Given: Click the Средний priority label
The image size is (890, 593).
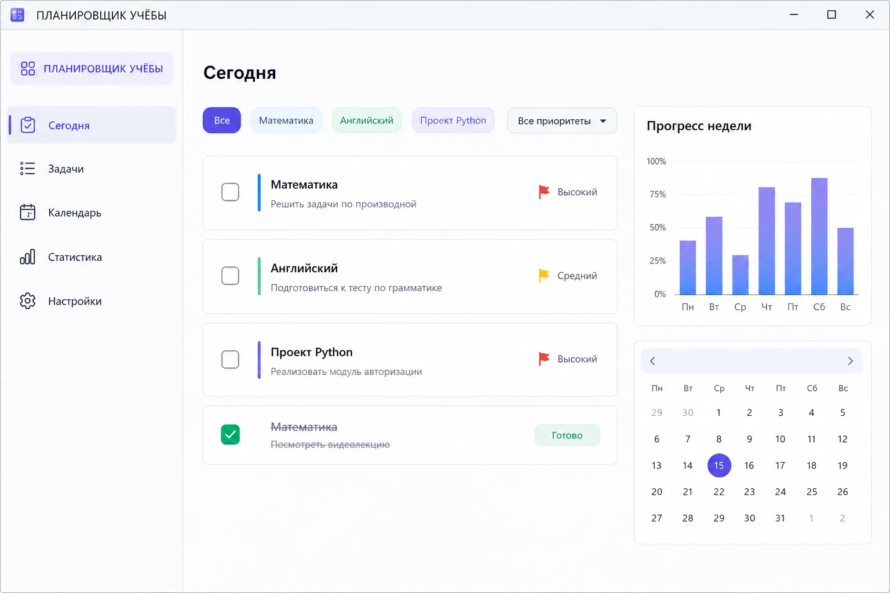Looking at the screenshot, I should pyautogui.click(x=577, y=276).
